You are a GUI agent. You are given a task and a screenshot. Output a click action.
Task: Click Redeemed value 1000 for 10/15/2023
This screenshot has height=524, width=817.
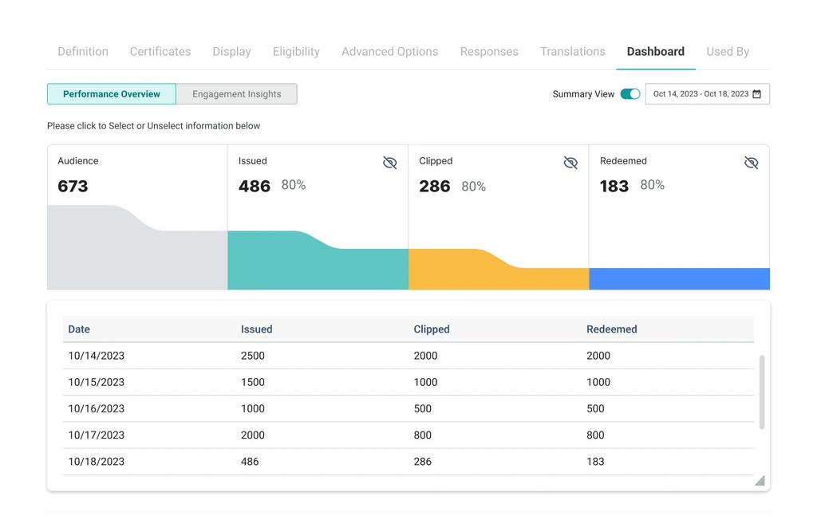point(598,382)
